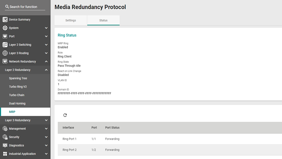Select the Status tab
This screenshot has height=159, width=282.
[x=103, y=20]
